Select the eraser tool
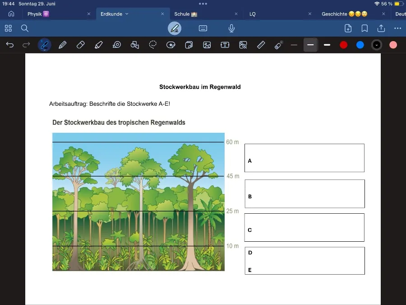406x305 pixels. 81,45
